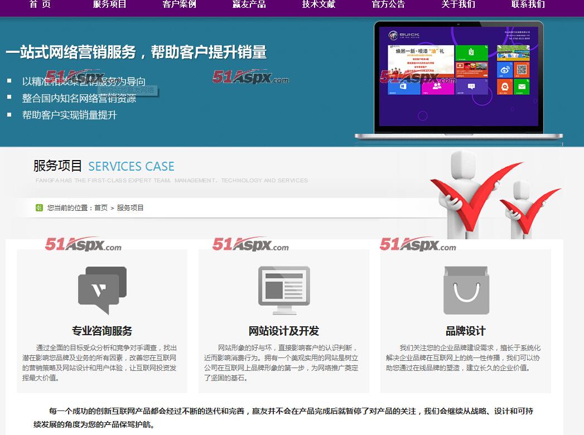
Task: Open the 关于我们 page
Action: tap(458, 4)
